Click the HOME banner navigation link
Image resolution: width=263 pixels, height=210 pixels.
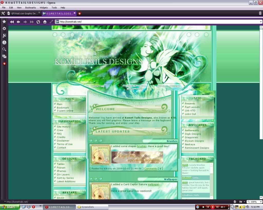tap(98, 86)
